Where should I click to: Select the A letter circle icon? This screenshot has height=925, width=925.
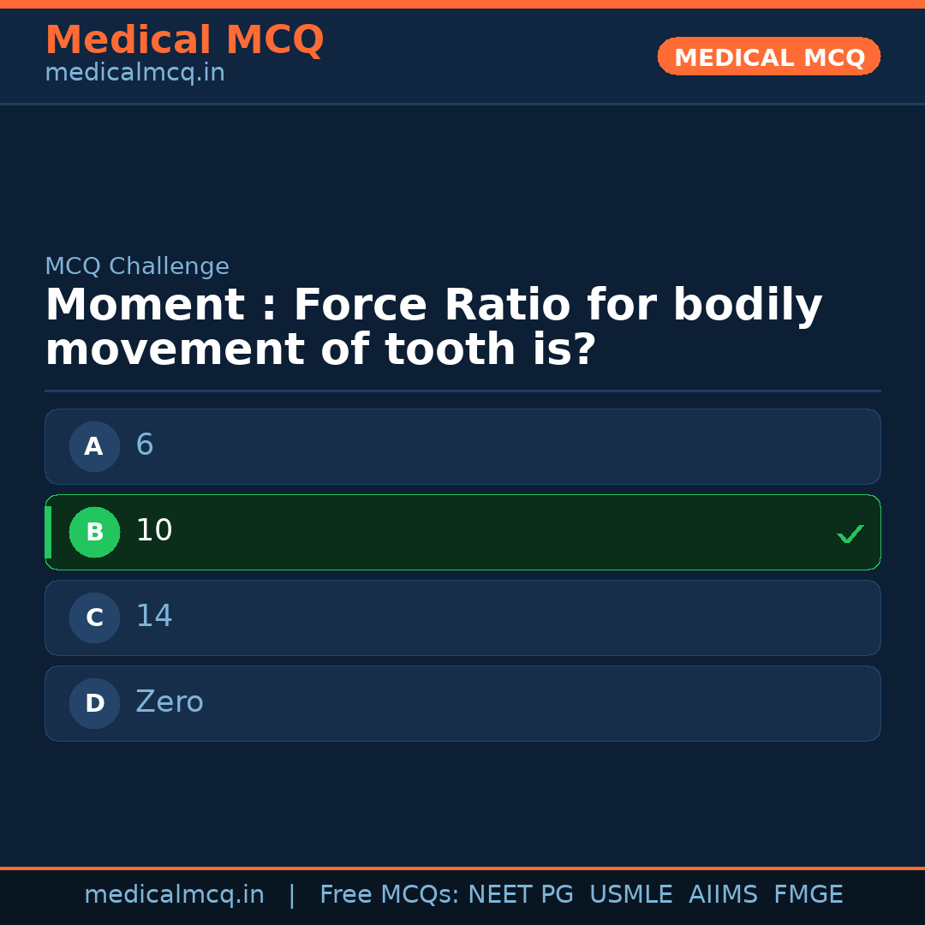point(94,446)
